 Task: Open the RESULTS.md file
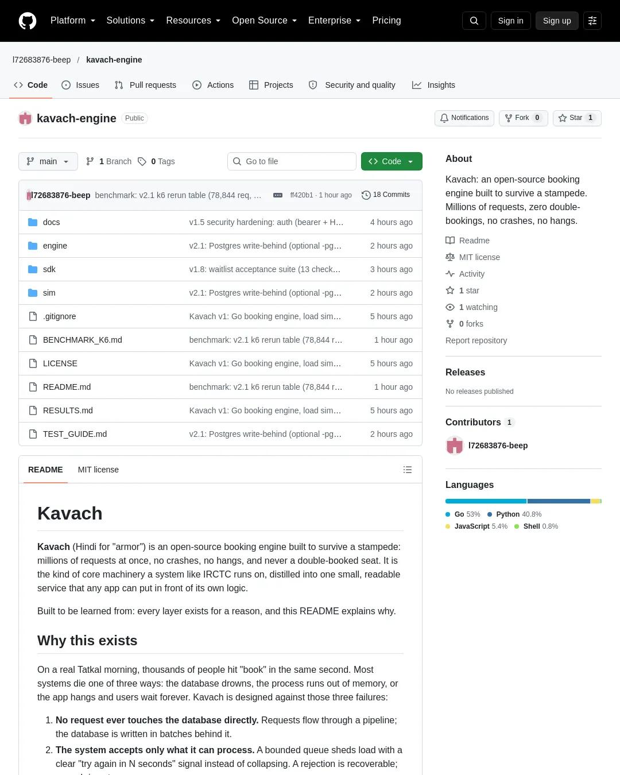point(68,410)
